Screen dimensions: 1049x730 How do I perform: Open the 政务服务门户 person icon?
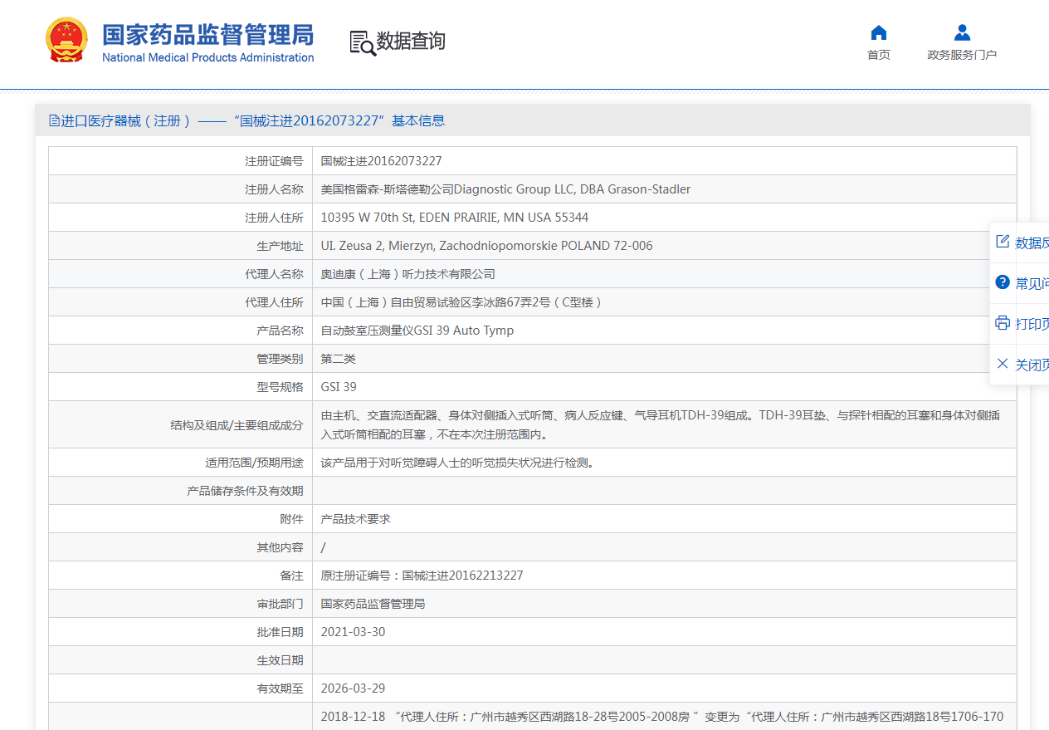coord(962,32)
